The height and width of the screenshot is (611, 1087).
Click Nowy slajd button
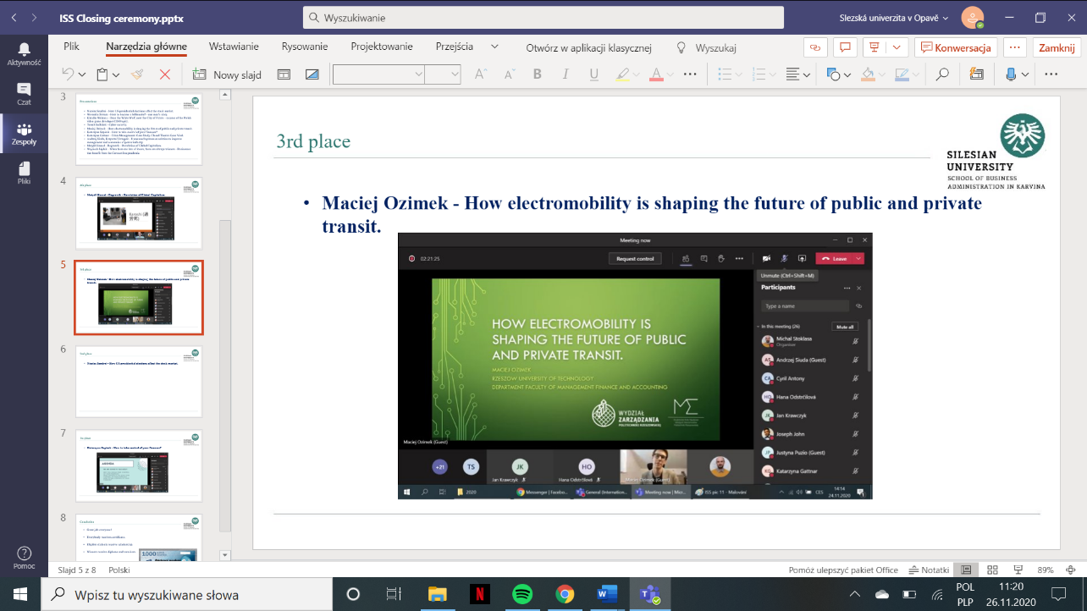click(227, 74)
